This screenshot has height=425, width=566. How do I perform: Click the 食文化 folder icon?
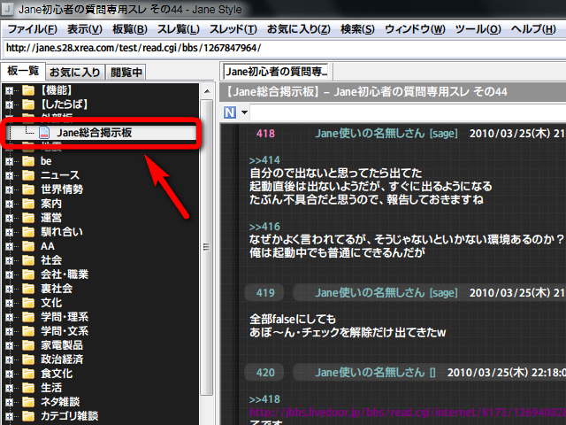click(x=28, y=374)
